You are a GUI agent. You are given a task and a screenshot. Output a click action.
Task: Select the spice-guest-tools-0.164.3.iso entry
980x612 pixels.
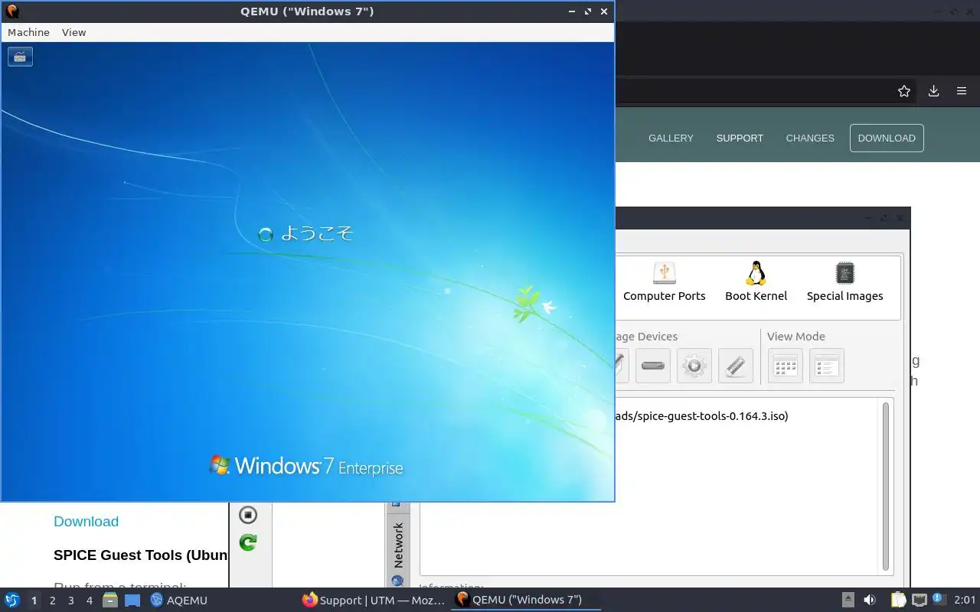click(701, 416)
